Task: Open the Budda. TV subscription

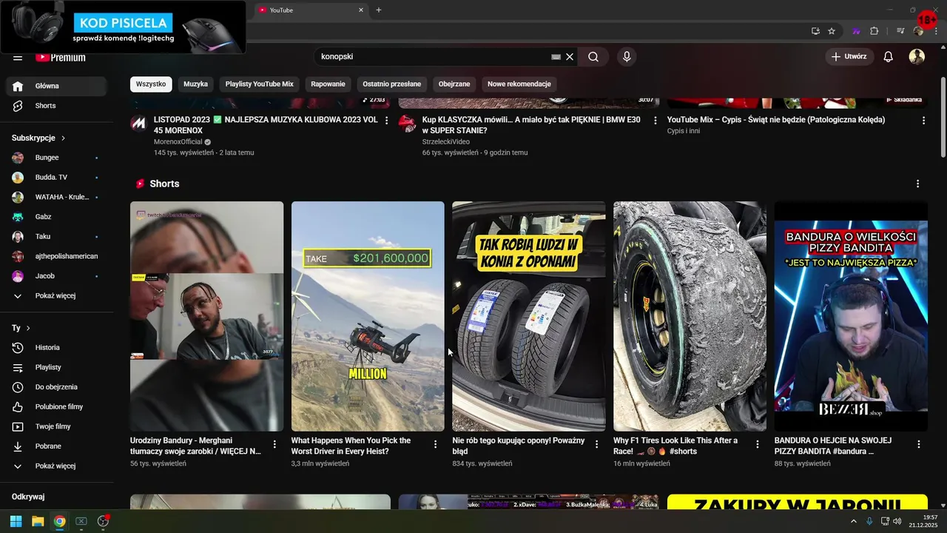Action: point(57,178)
